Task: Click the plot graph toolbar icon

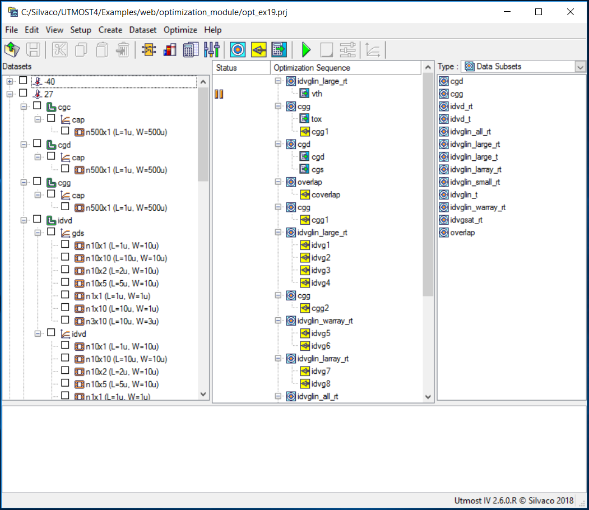Action: coord(373,49)
